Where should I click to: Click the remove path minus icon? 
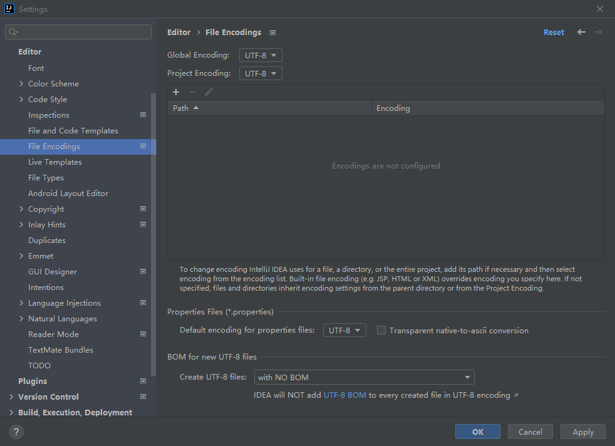192,92
